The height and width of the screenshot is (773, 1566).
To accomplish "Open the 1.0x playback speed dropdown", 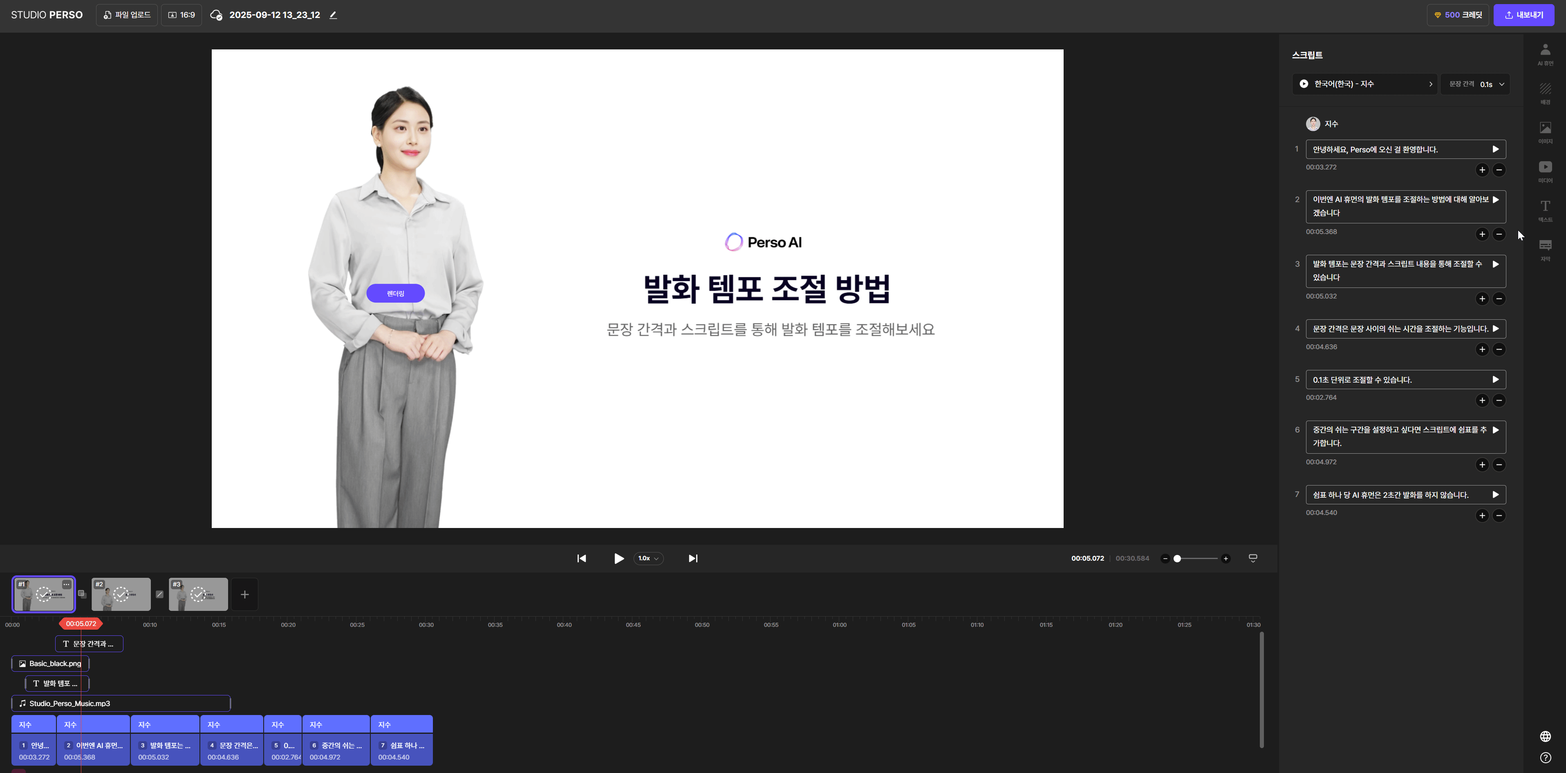I will pos(648,558).
